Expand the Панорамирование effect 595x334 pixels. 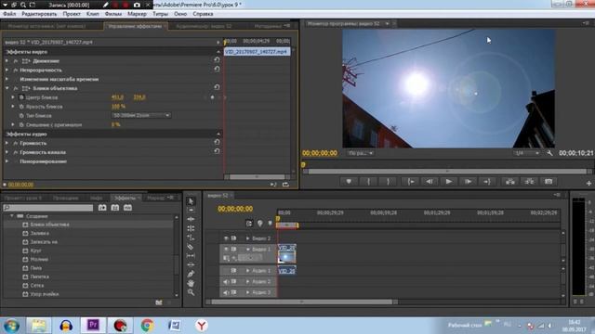(x=7, y=161)
